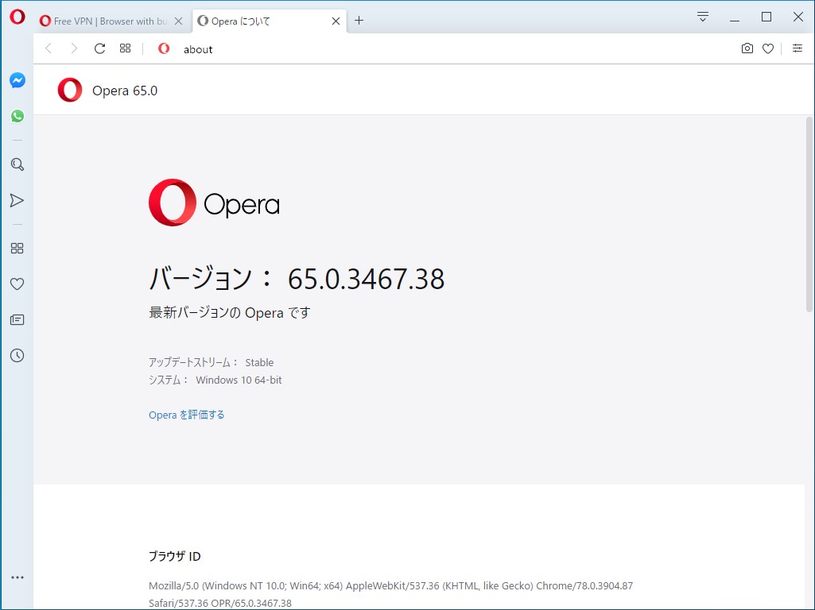This screenshot has height=610, width=815.
Task: Switch to the Free VPN browser tab
Action: coord(107,21)
